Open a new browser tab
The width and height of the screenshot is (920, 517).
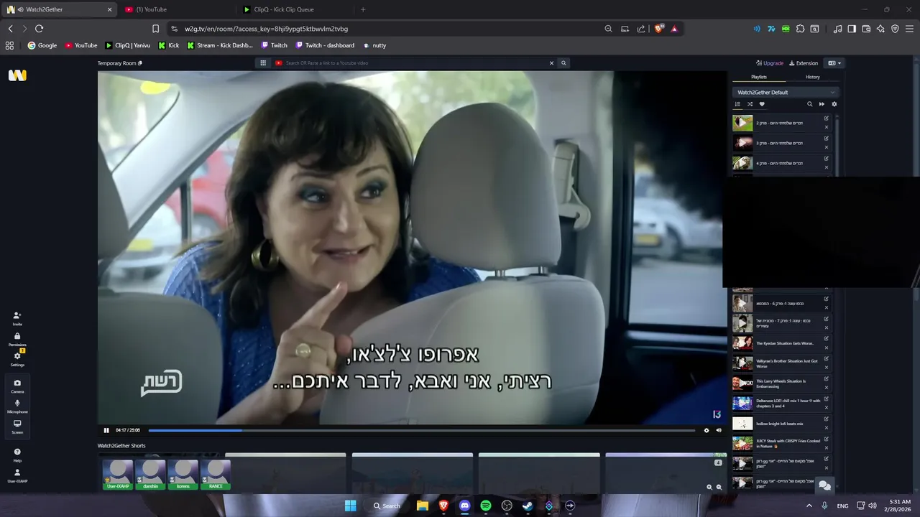click(x=363, y=9)
